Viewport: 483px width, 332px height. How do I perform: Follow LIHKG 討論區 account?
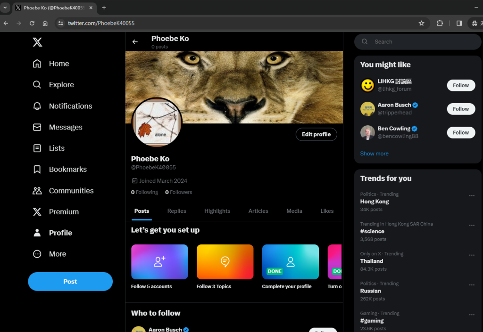[461, 85]
